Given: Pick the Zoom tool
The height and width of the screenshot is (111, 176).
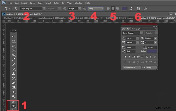Looking at the screenshot, I should point(13,97).
